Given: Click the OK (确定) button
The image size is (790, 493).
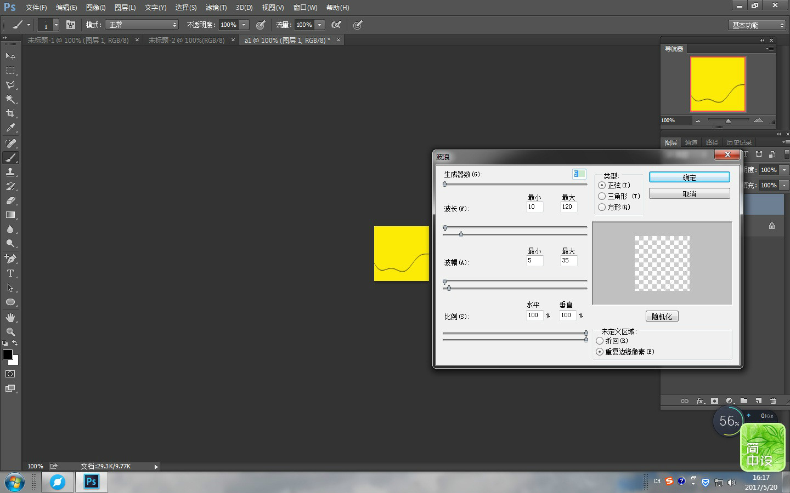Looking at the screenshot, I should click(x=690, y=177).
